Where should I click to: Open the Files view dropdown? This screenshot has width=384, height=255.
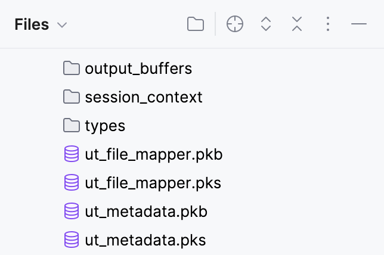[62, 25]
